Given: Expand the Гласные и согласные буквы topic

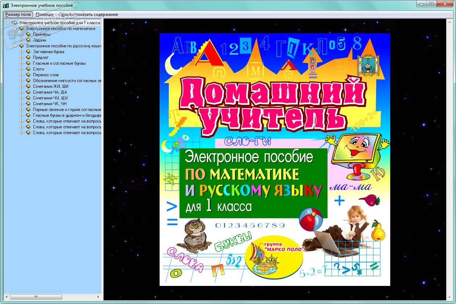Looking at the screenshot, I should [x=22, y=63].
